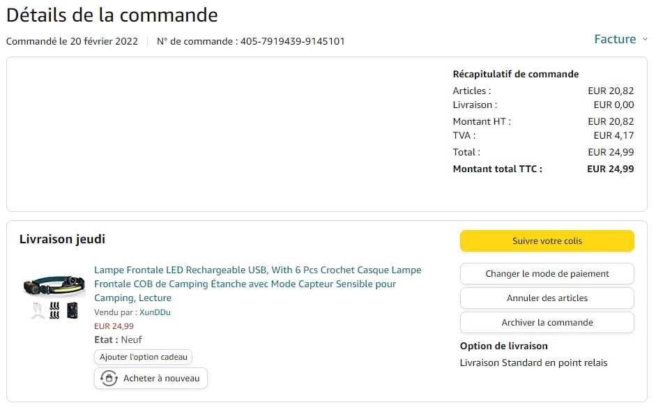Image resolution: width=656 pixels, height=412 pixels.
Task: Click the Récapitulatif de commande heading
Action: point(515,75)
